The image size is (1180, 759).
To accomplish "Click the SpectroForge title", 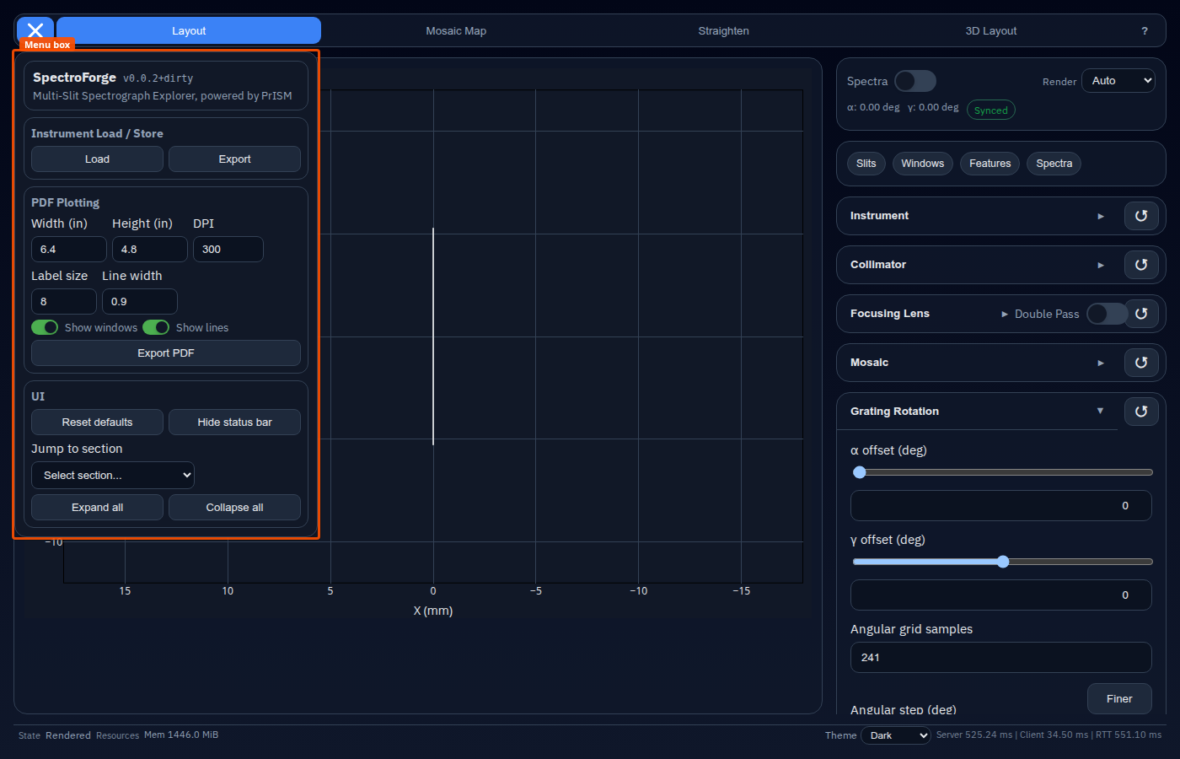I will (74, 77).
